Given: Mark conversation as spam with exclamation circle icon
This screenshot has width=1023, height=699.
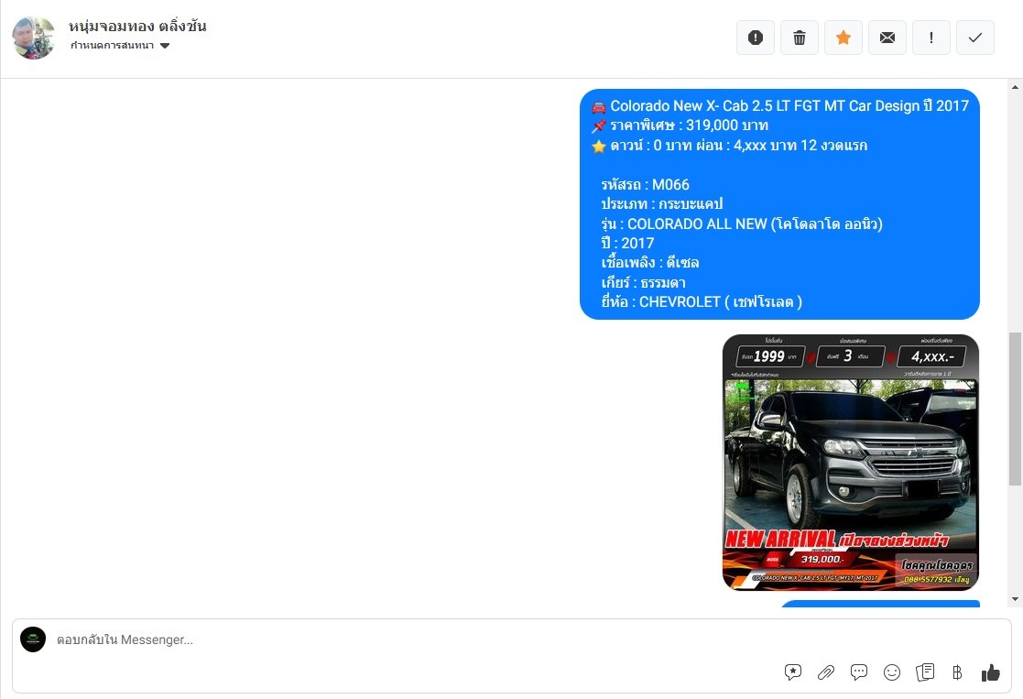Looking at the screenshot, I should (755, 38).
